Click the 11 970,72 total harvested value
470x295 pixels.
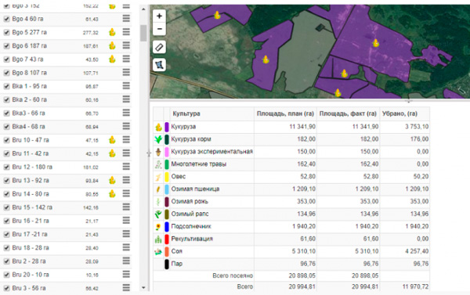pos(415,287)
